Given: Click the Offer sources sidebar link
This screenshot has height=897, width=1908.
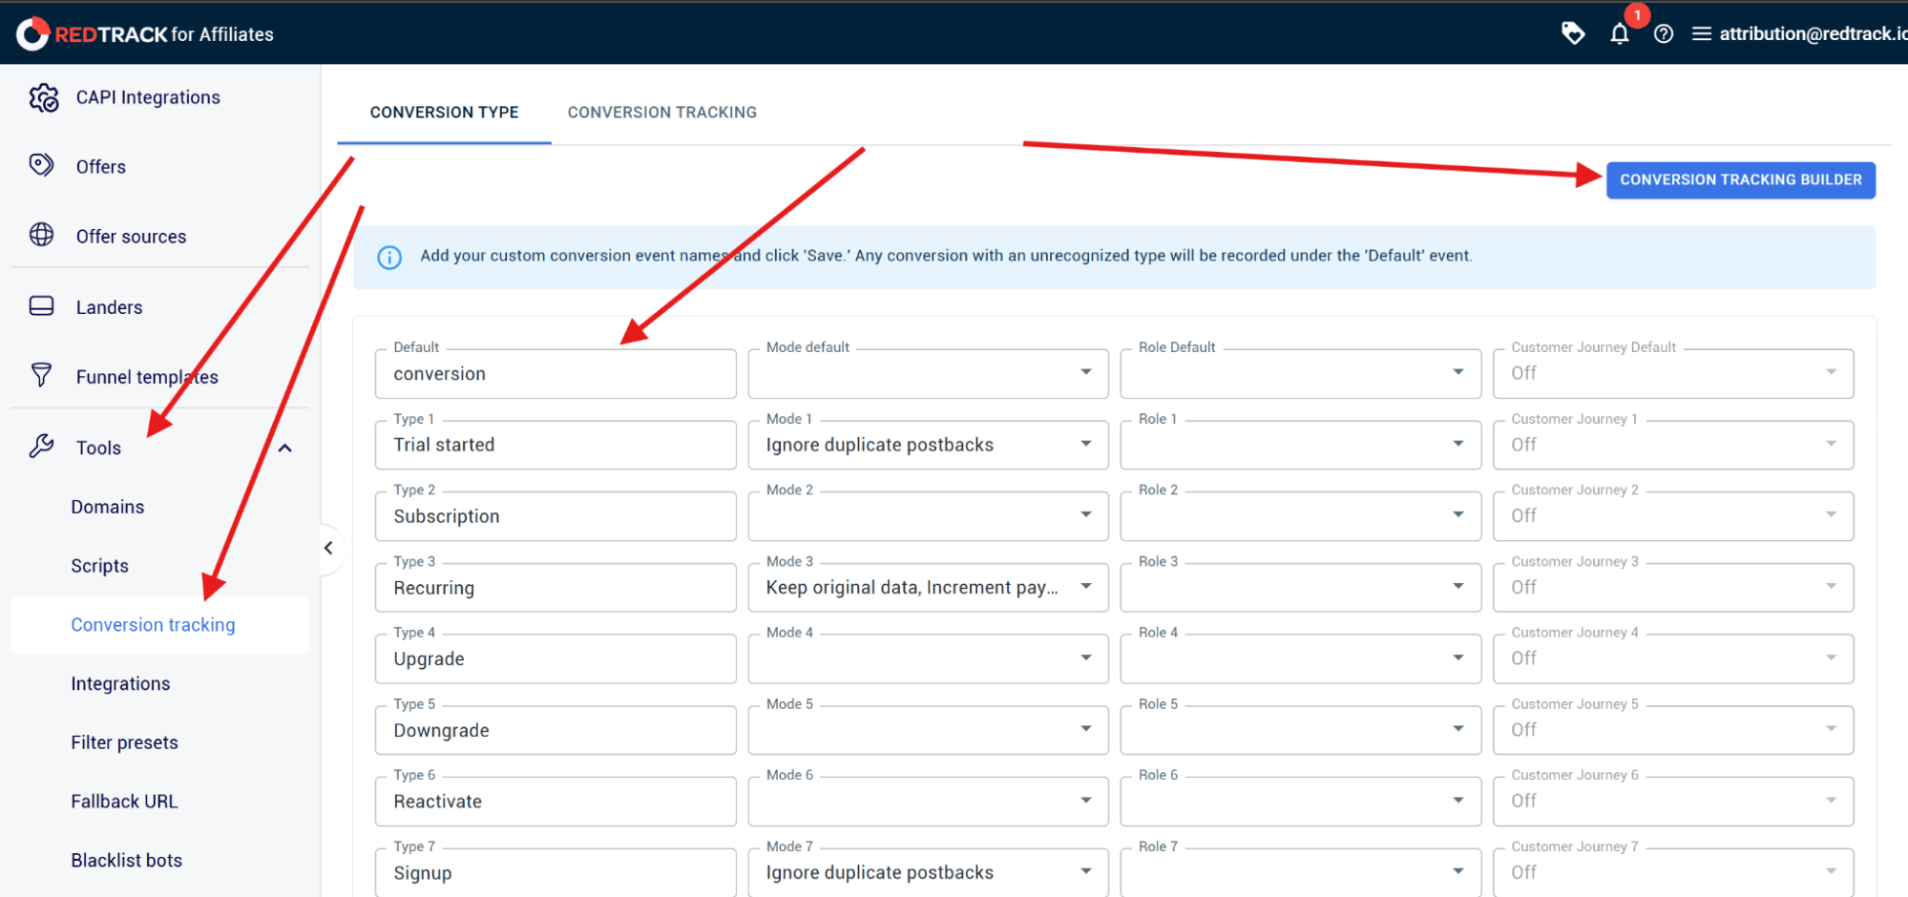Looking at the screenshot, I should point(131,237).
